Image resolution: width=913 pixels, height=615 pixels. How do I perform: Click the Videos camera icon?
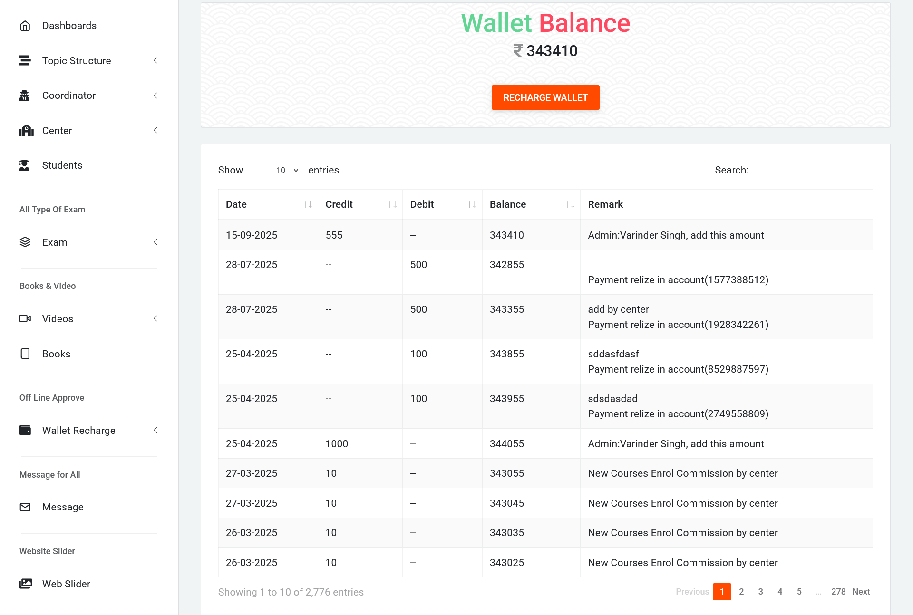[25, 319]
